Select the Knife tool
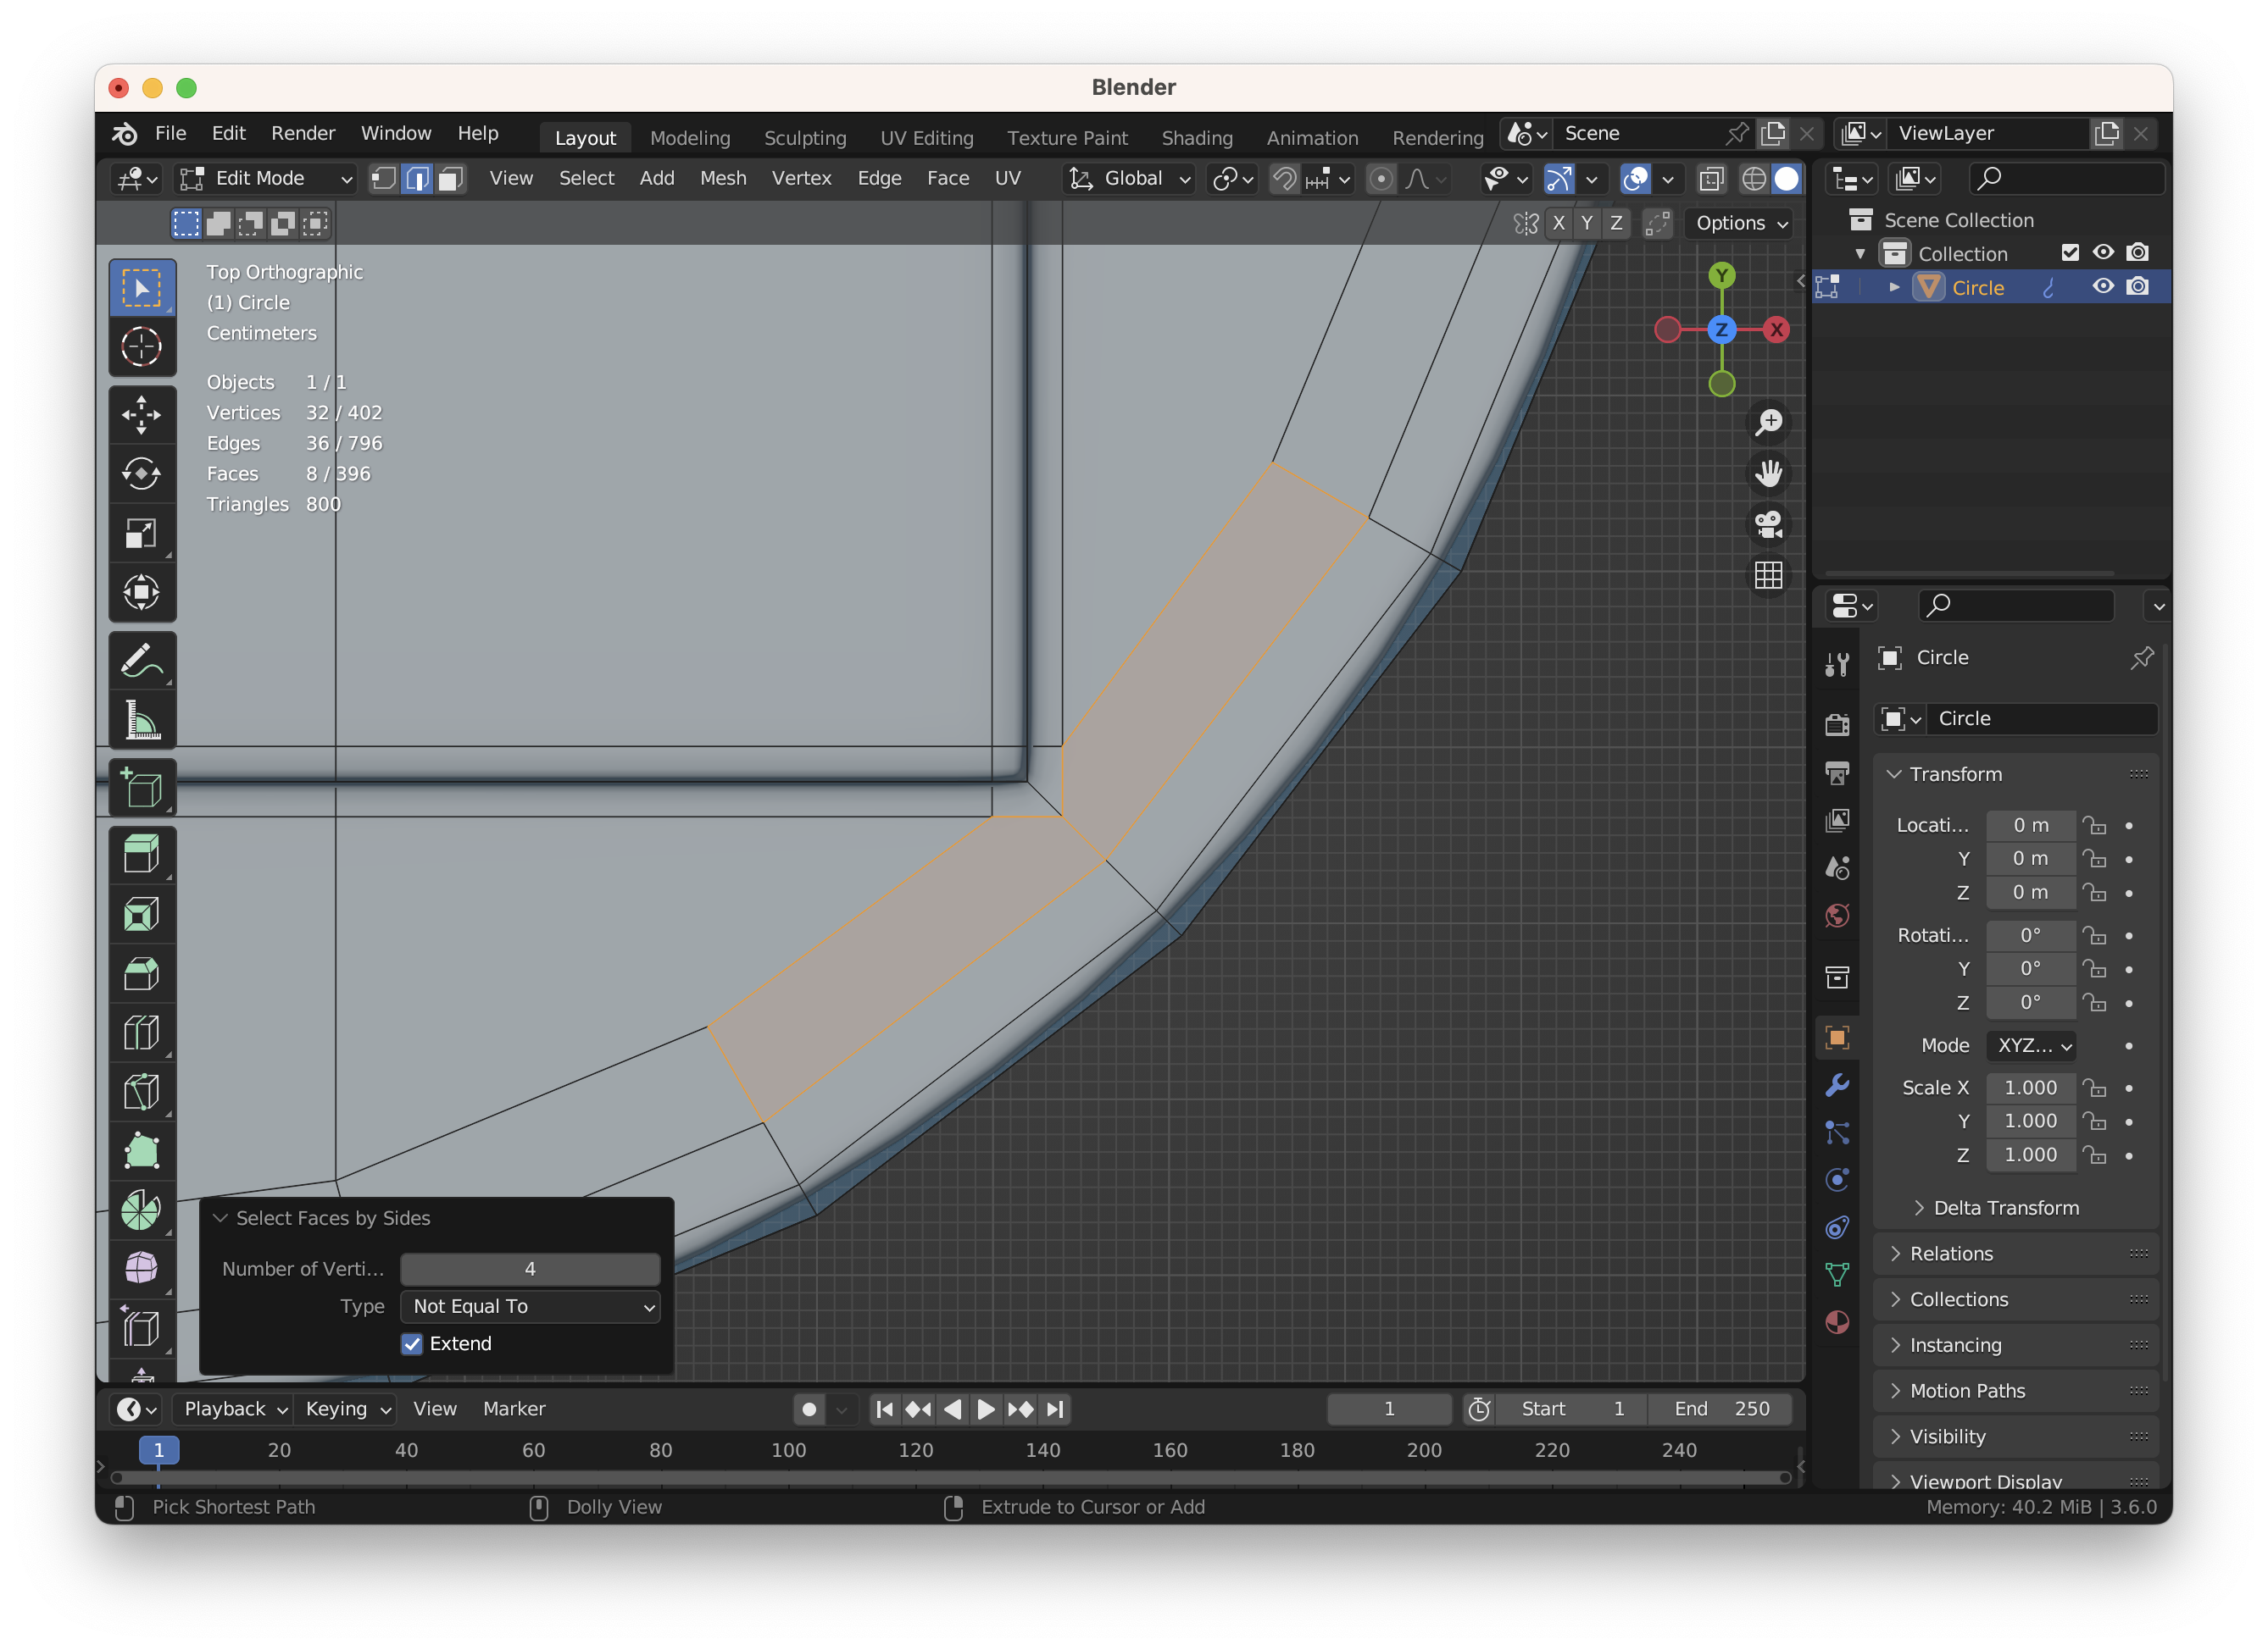2268x1650 pixels. (x=141, y=1091)
